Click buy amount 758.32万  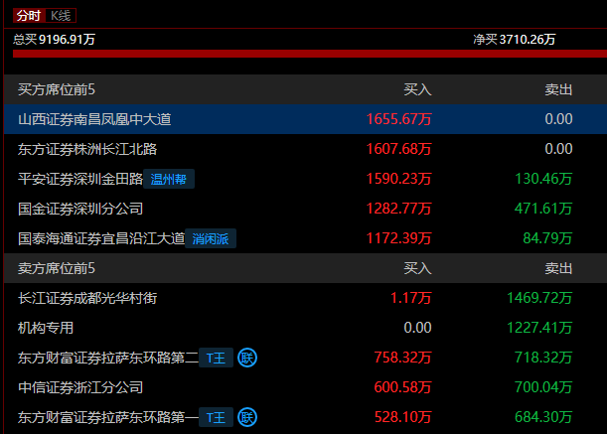point(402,358)
